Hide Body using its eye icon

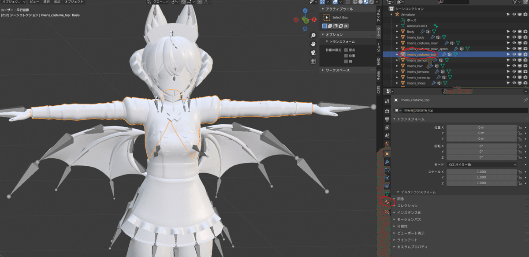coord(514,32)
